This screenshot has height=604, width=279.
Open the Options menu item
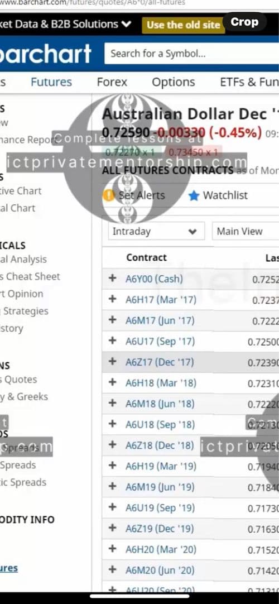coord(173,82)
